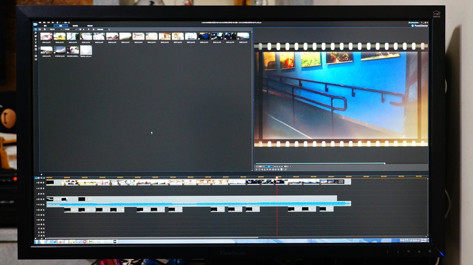Open the preview zoom fit dropdown

pos(287,166)
